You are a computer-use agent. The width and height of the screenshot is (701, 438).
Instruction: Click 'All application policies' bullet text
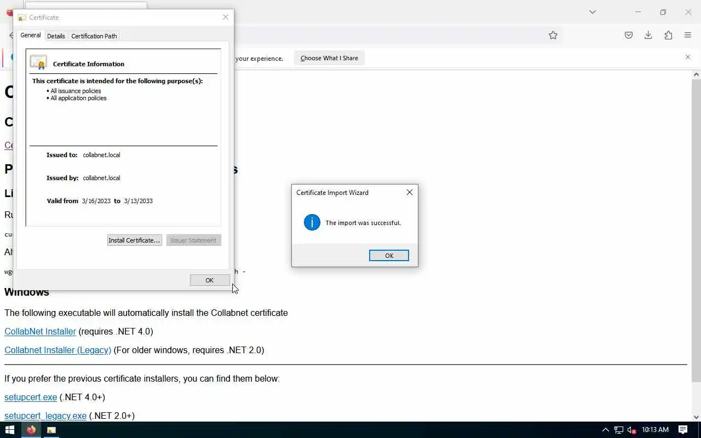coord(78,98)
